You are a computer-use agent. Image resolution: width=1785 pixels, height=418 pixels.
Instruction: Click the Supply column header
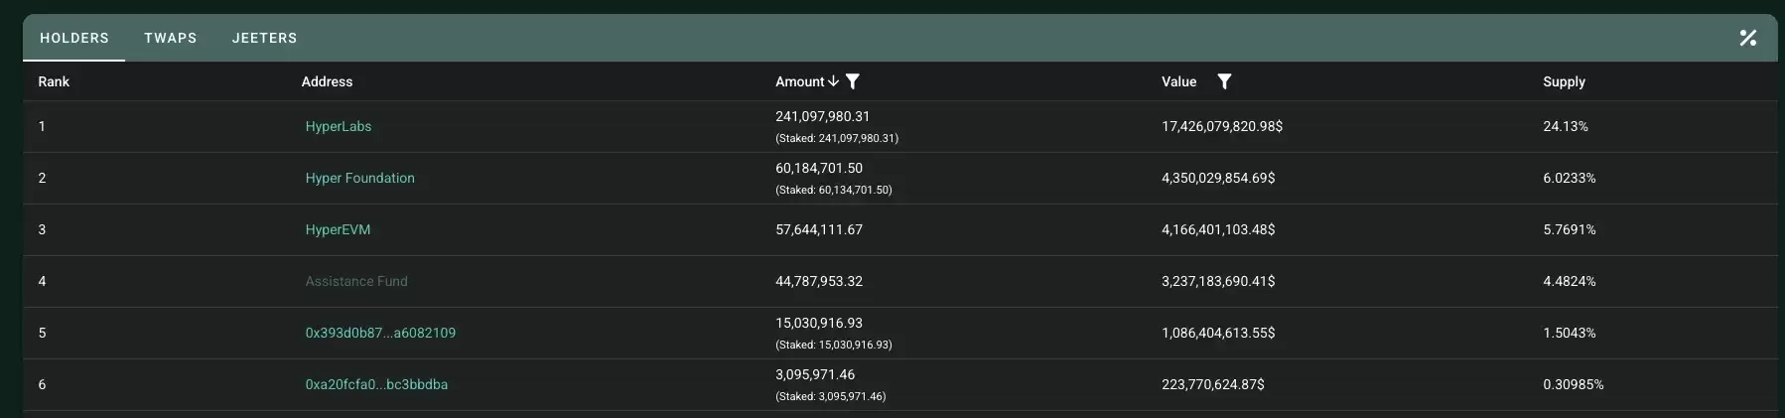[1564, 81]
